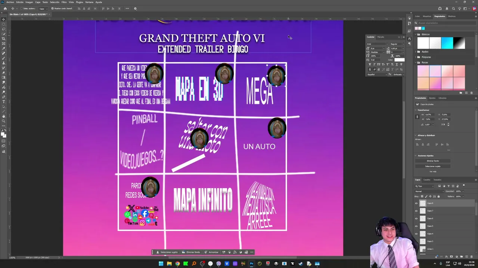Toggle the Selec. autom. checkbox
The image size is (478, 268).
click(x=21, y=9)
